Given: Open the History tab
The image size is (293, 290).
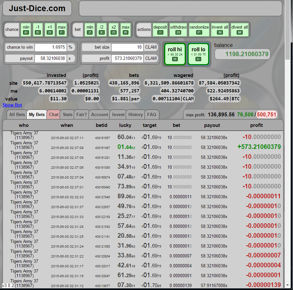Looking at the screenshot, I should tap(136, 114).
